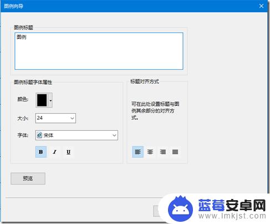The image size is (270, 224).
Task: Click the partially hidden bottom wizard button
Action: [156, 211]
